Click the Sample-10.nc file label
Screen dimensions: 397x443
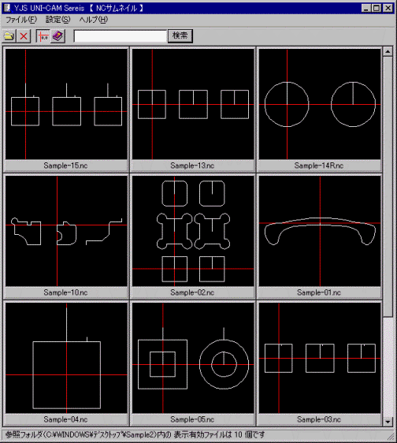(x=65, y=292)
